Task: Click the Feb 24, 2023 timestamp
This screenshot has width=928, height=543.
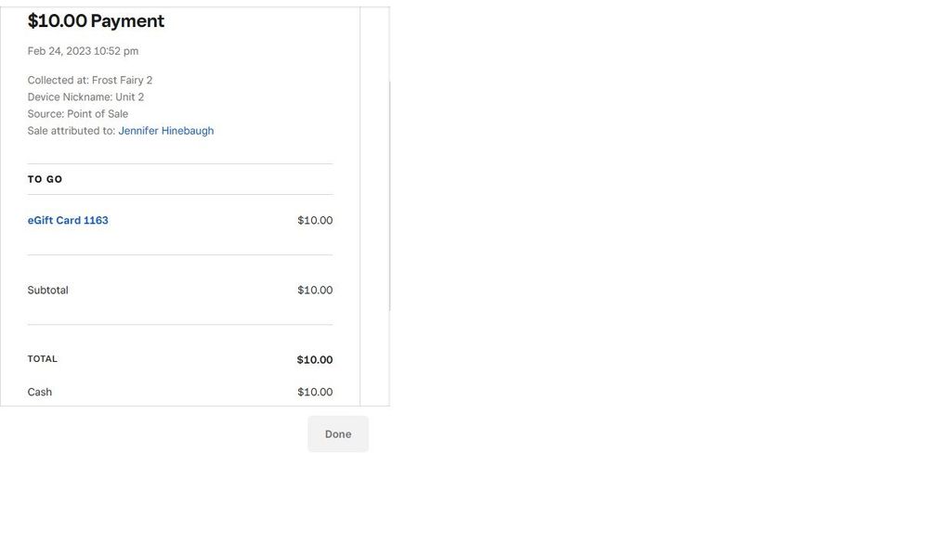Action: point(83,51)
